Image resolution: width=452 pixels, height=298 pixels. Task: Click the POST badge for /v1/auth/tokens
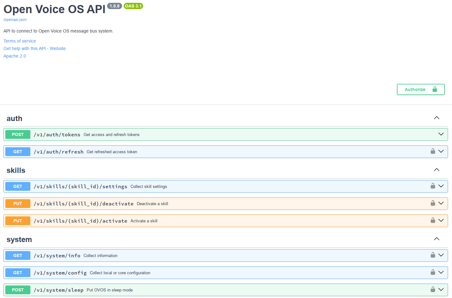18,134
